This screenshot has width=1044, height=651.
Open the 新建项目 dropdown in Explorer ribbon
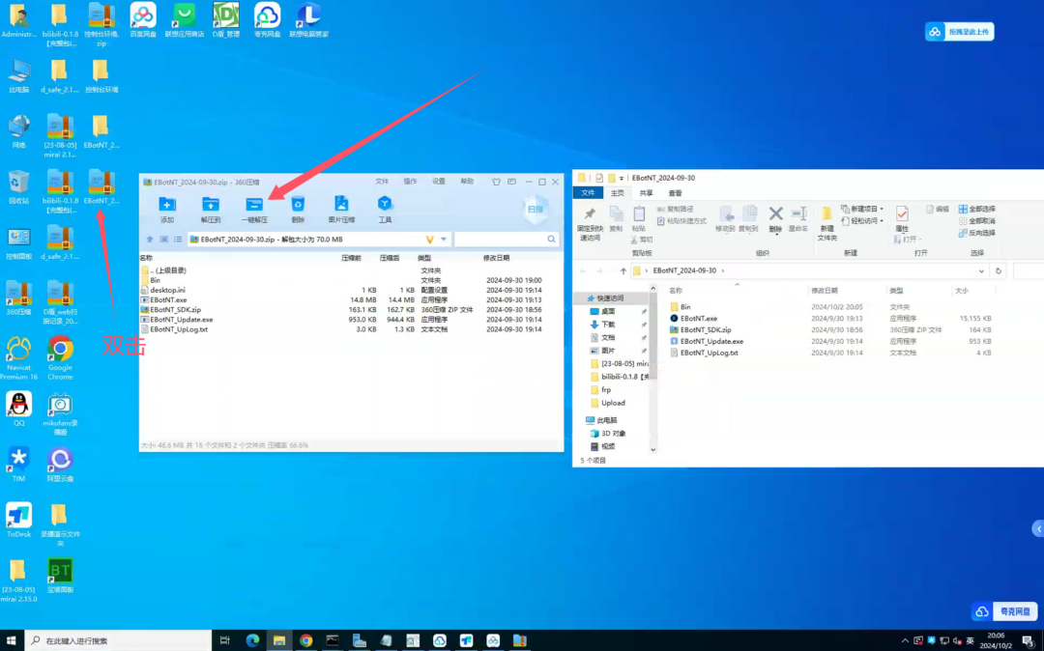(864, 209)
